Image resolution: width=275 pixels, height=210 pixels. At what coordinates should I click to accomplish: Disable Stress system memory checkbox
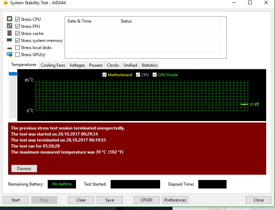pos(17,41)
